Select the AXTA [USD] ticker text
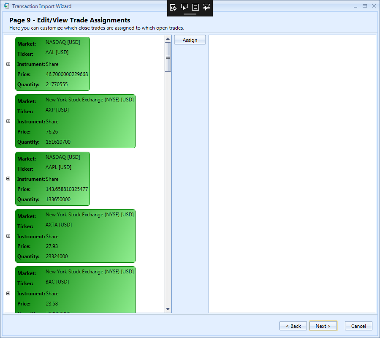This screenshot has width=380, height=338. click(59, 225)
